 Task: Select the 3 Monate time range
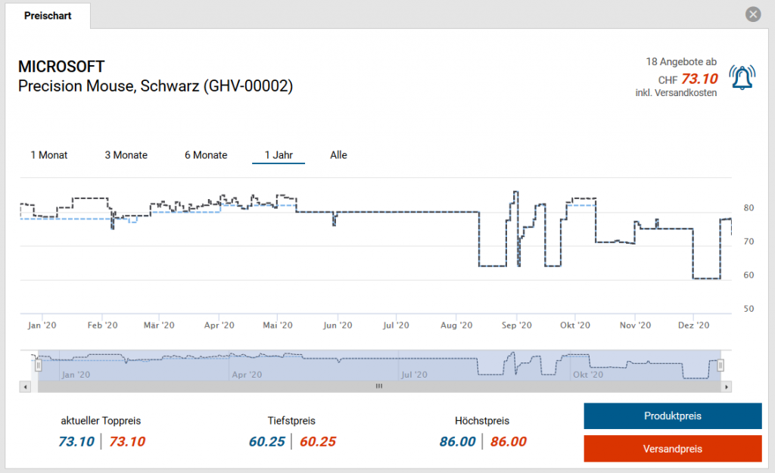click(126, 155)
